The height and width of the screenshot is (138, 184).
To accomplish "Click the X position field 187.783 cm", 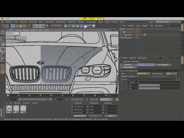I will click(x=80, y=107).
